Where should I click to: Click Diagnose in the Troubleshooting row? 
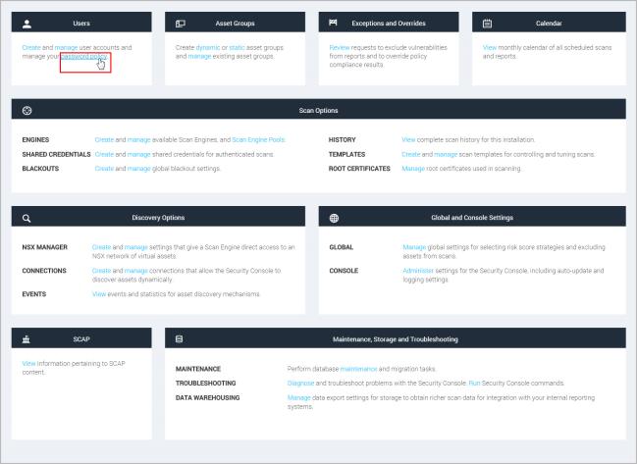point(303,382)
